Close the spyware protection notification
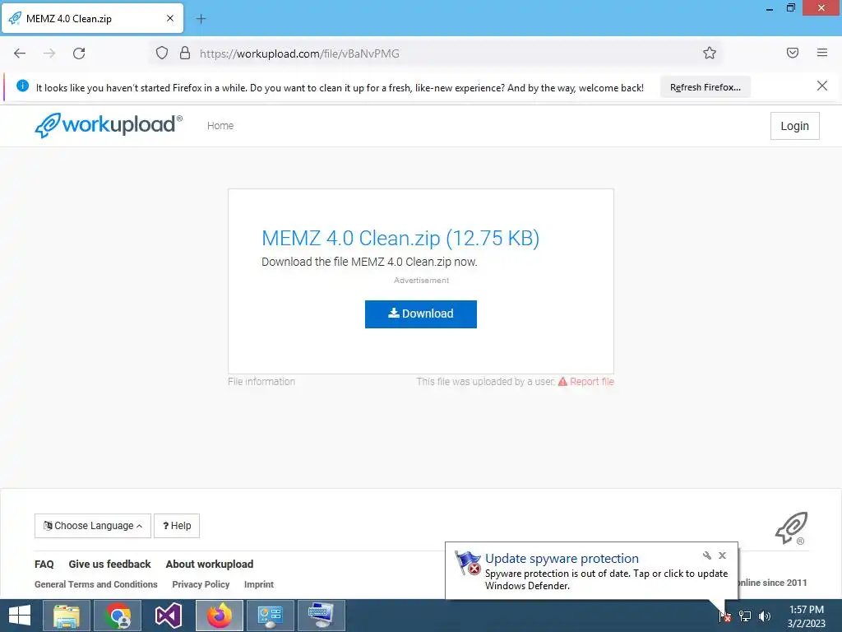The height and width of the screenshot is (632, 842). pyautogui.click(x=722, y=555)
